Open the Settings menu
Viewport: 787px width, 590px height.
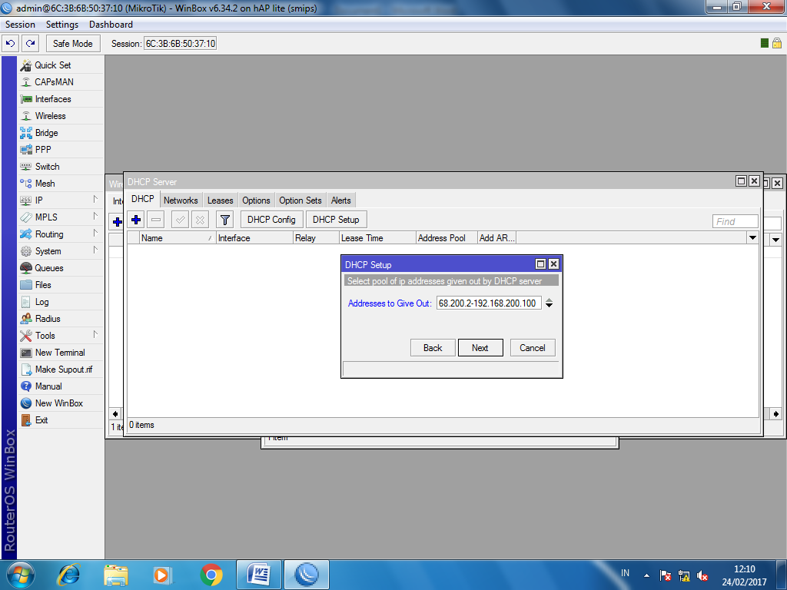click(x=62, y=25)
